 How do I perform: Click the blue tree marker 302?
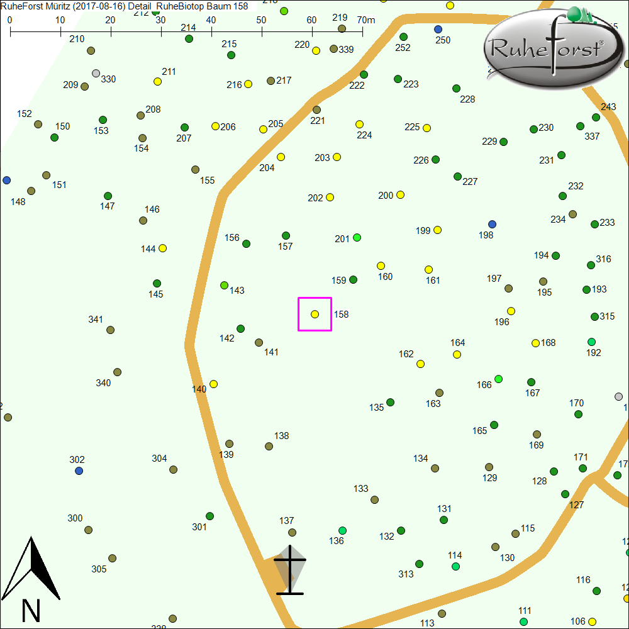pyautogui.click(x=79, y=471)
